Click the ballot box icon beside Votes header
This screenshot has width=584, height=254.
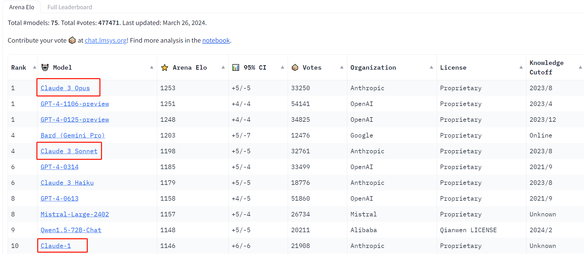pyautogui.click(x=295, y=68)
